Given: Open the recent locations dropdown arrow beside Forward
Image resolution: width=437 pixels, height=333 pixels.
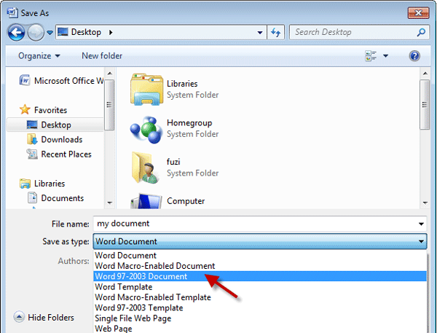Looking at the screenshot, I should [x=50, y=33].
